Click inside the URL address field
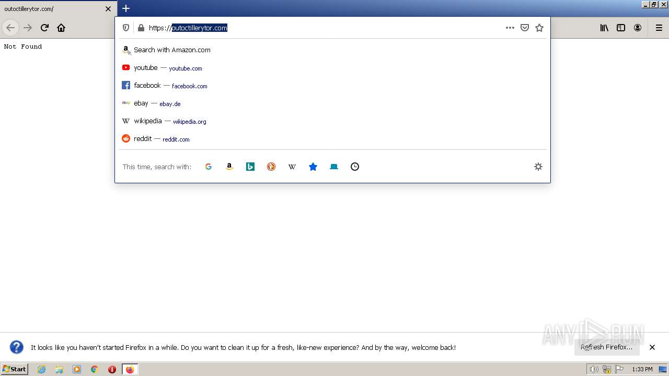 tap(324, 28)
